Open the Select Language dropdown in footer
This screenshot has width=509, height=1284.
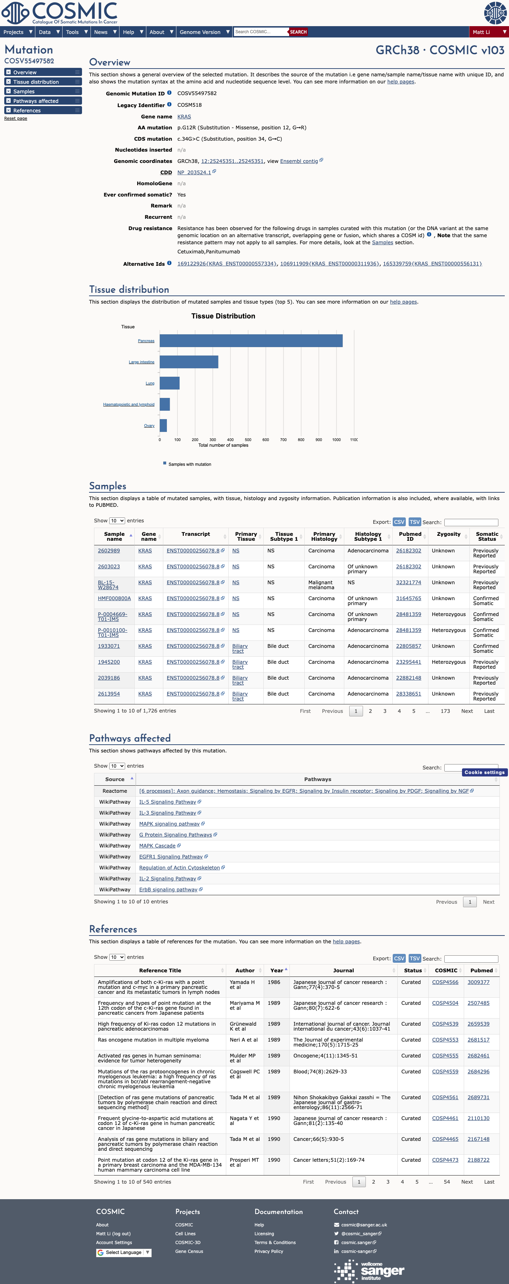click(x=124, y=1253)
